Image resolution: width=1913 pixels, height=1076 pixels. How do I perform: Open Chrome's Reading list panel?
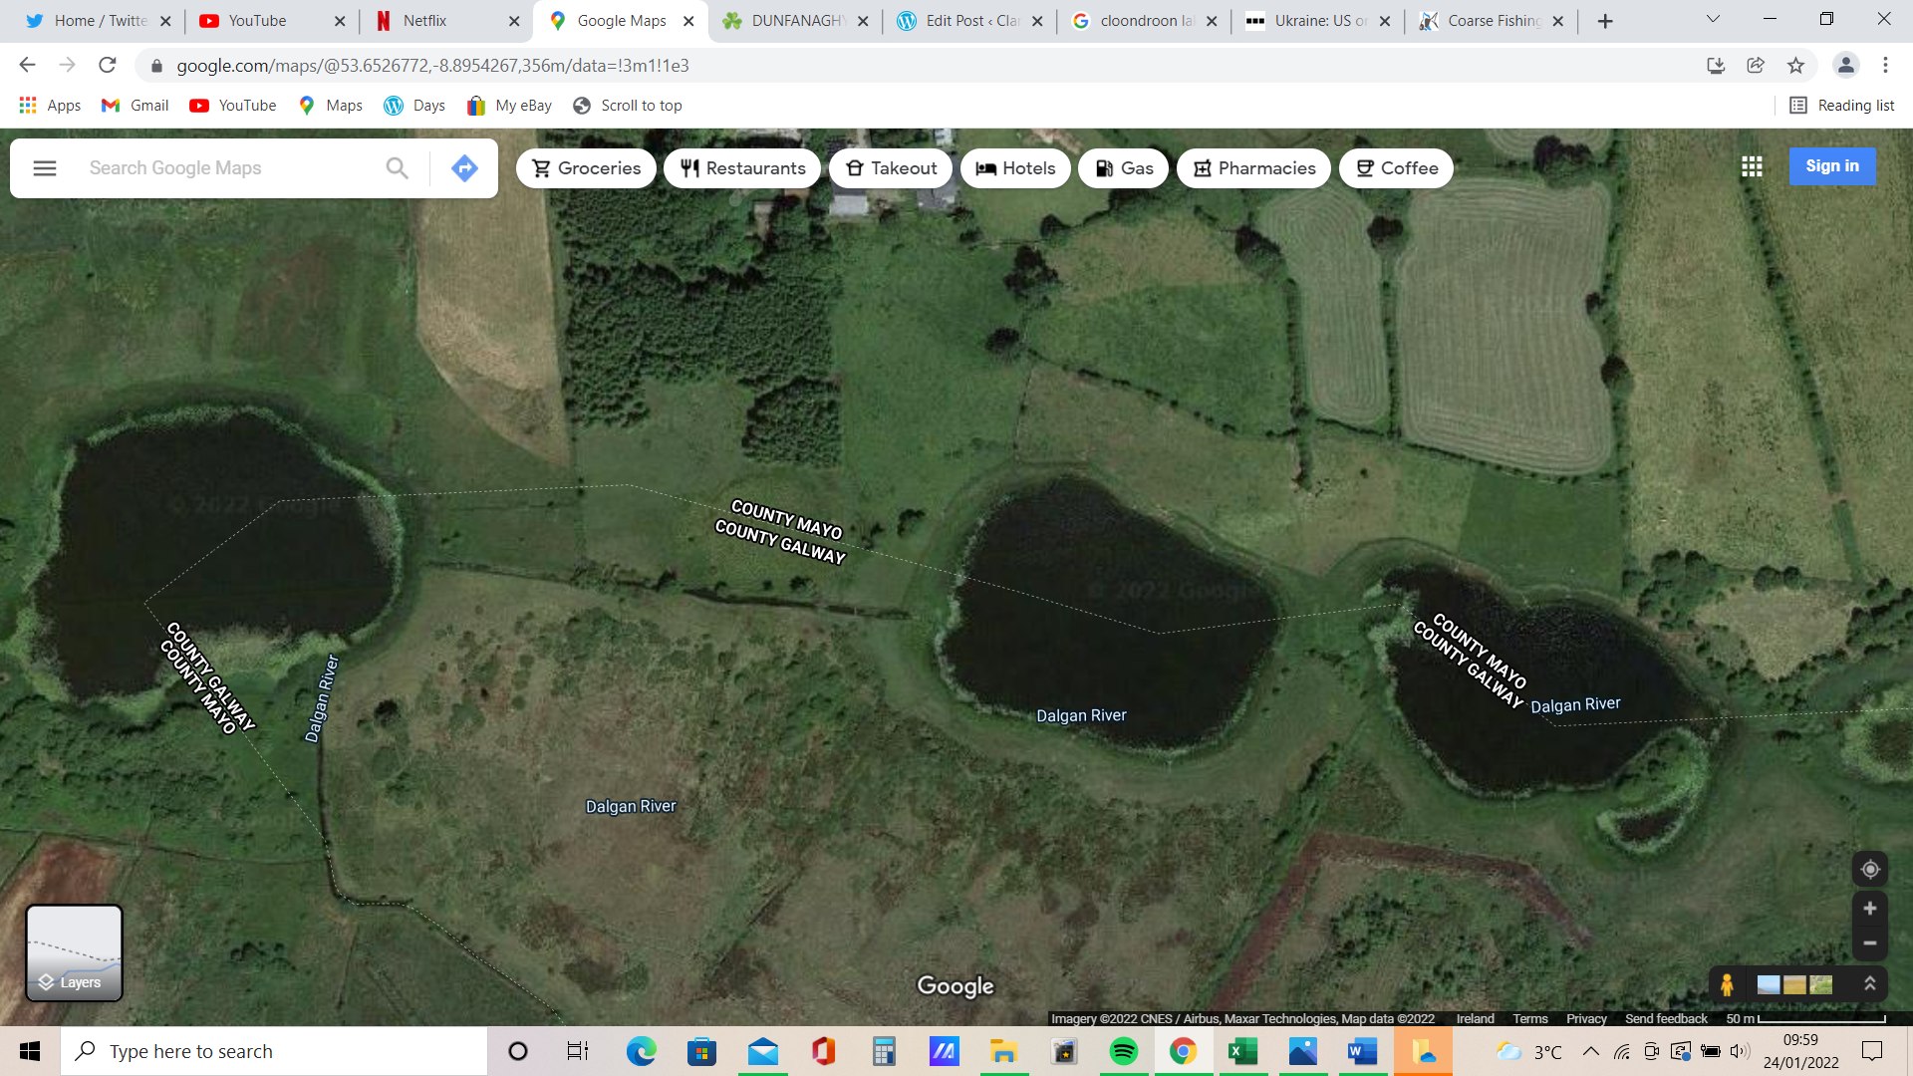tap(1841, 106)
